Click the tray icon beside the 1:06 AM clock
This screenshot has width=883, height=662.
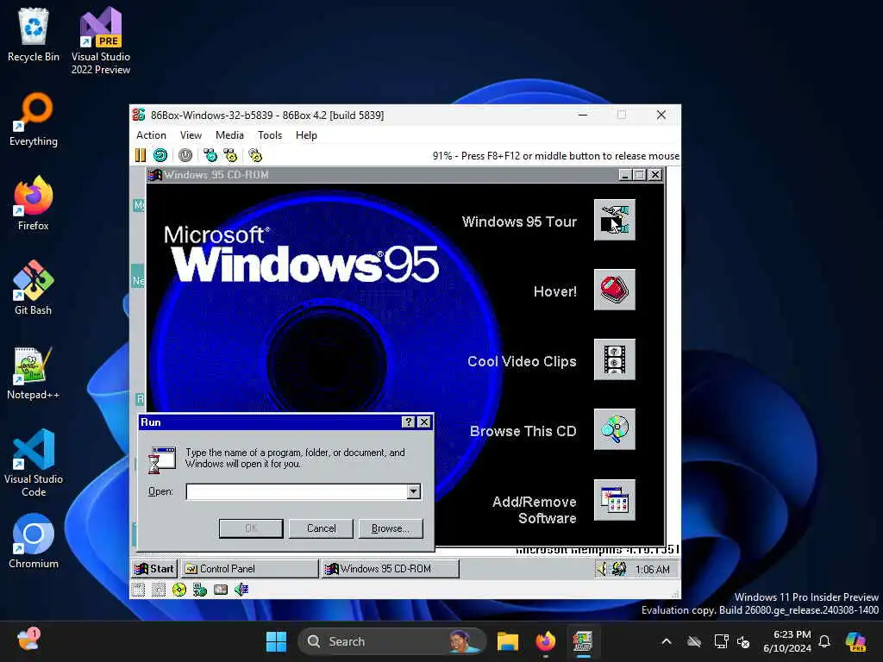pyautogui.click(x=619, y=569)
